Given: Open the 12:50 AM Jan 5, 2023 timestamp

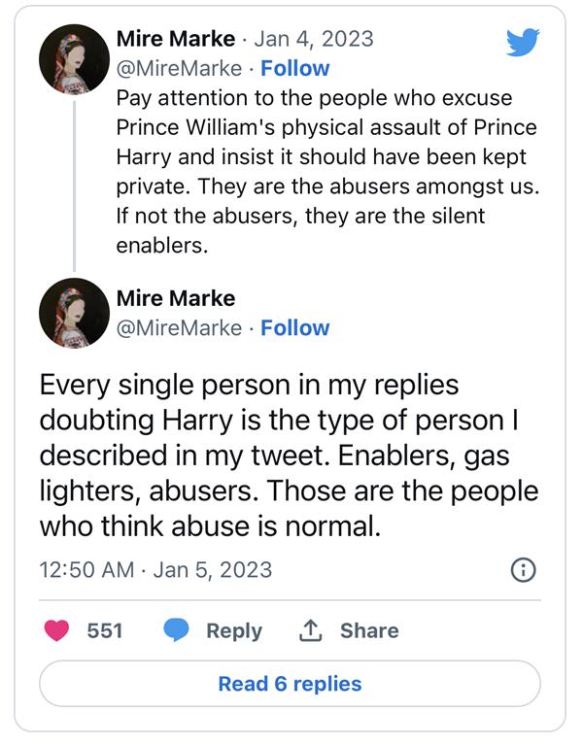Looking at the screenshot, I should coord(155,570).
